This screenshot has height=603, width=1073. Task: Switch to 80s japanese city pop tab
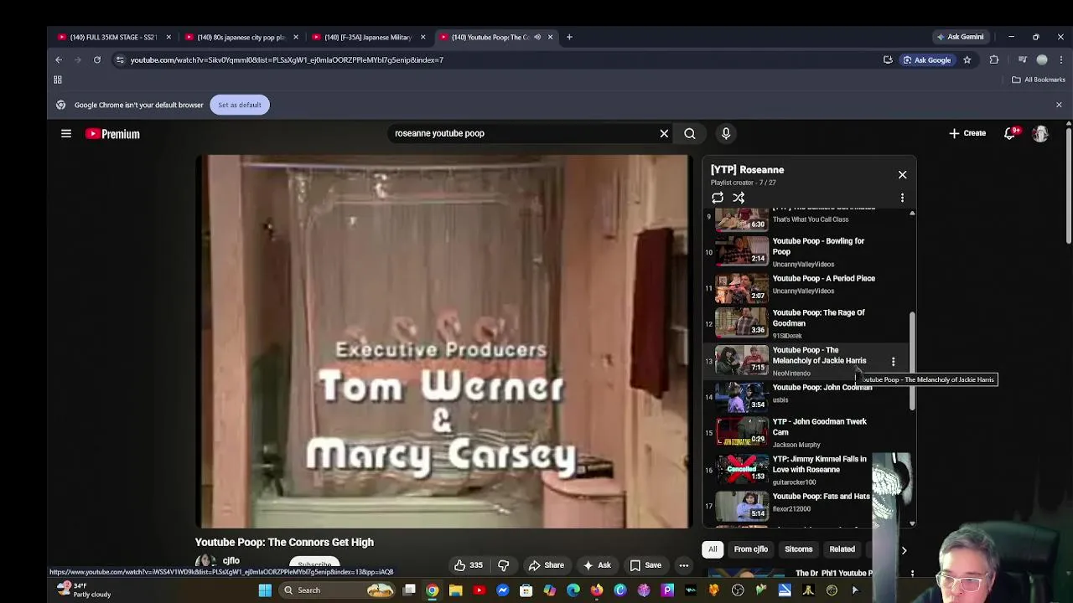(x=240, y=37)
